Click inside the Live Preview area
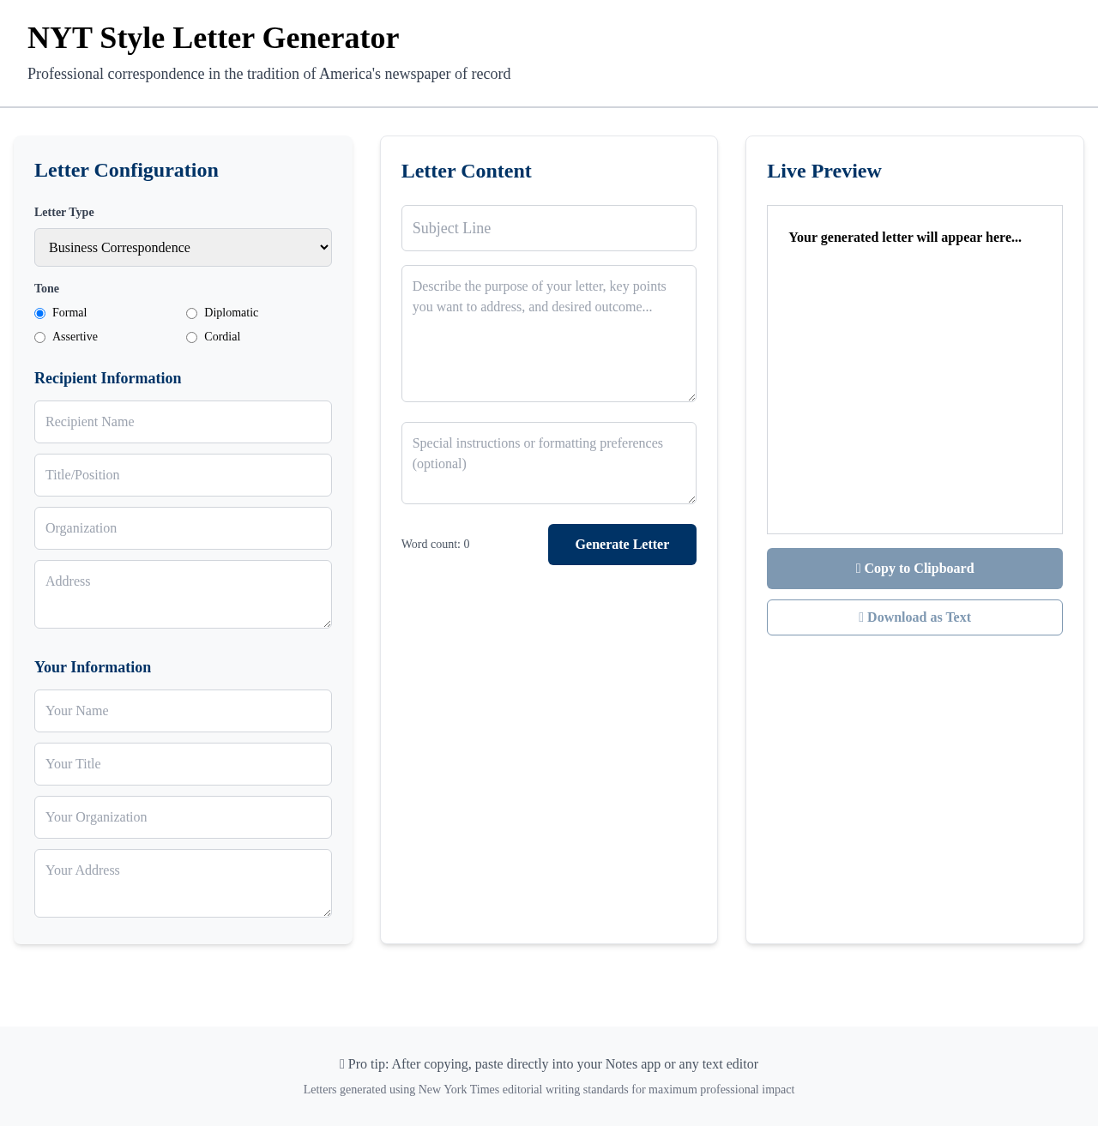Image resolution: width=1098 pixels, height=1126 pixels. coord(914,369)
